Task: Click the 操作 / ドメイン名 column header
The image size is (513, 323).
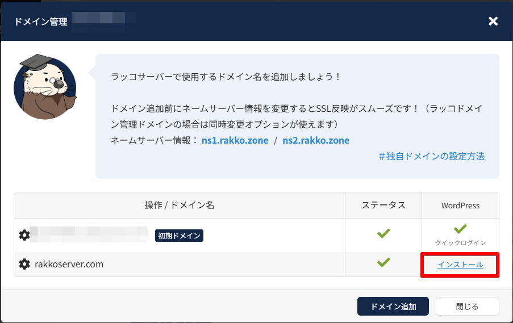Action: pyautogui.click(x=179, y=205)
